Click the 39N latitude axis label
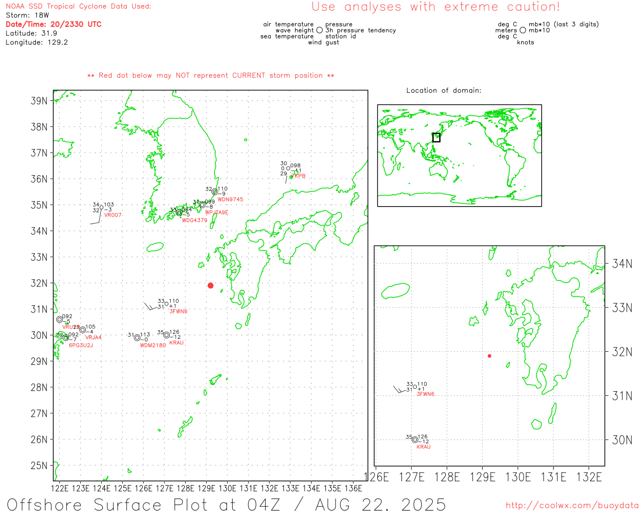Screen dimensions: 639x511 [39, 101]
